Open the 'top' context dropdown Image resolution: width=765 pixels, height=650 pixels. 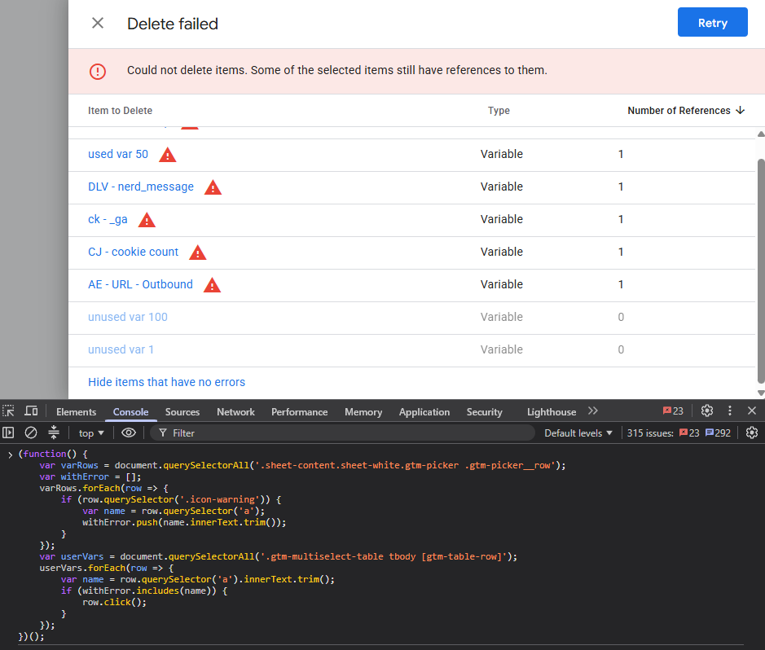(91, 433)
